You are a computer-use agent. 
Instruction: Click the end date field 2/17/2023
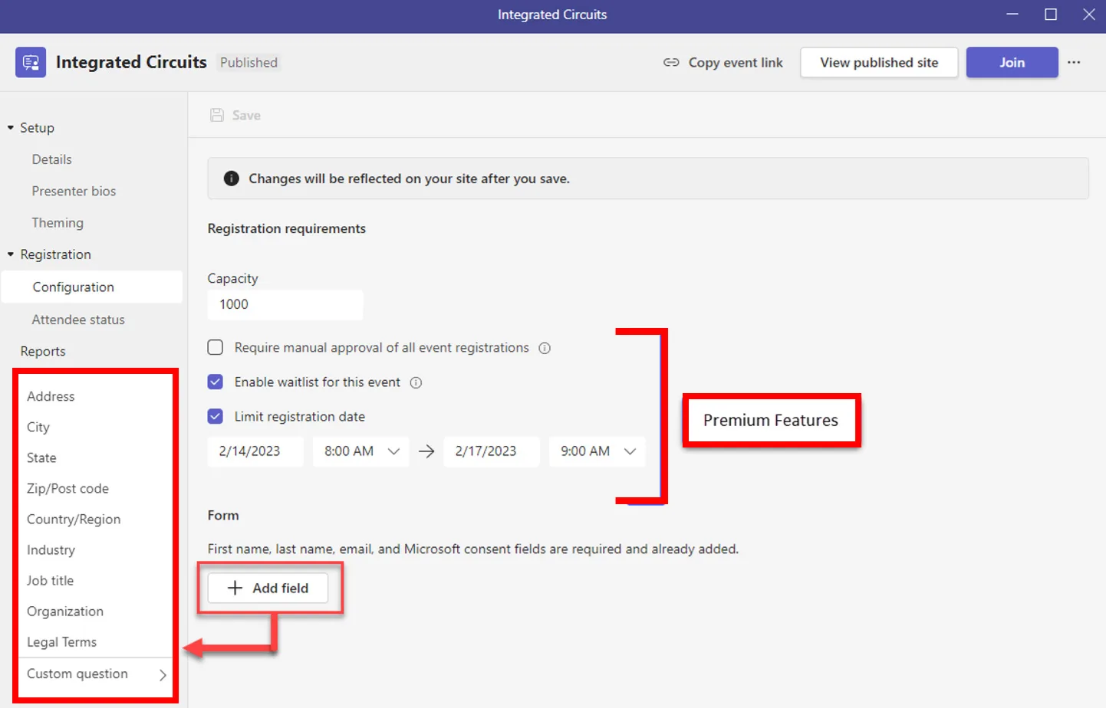pos(492,451)
